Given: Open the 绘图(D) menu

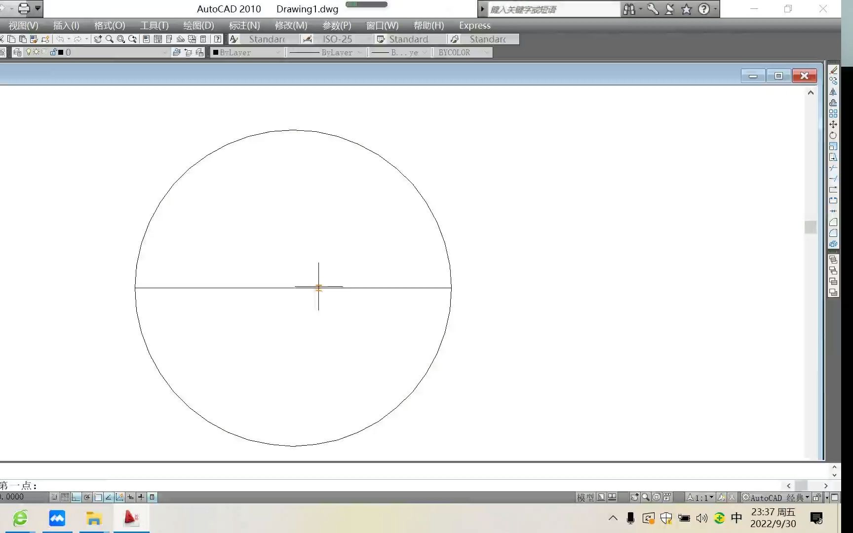Looking at the screenshot, I should coord(198,25).
